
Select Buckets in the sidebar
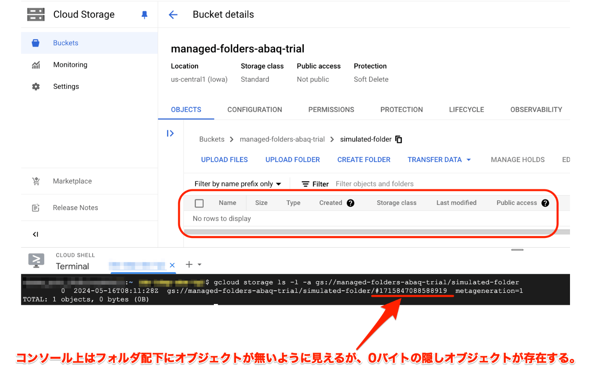pos(89,43)
